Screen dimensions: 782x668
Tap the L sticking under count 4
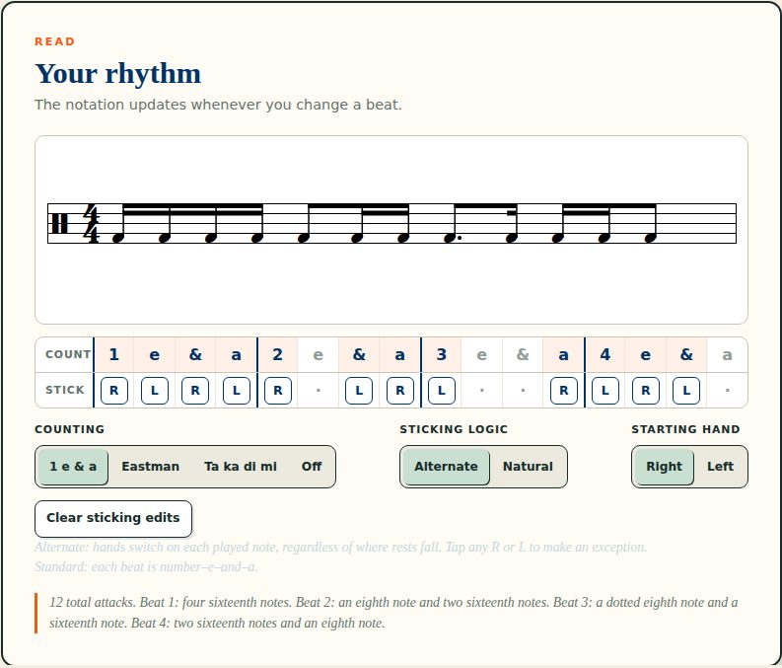(x=604, y=391)
